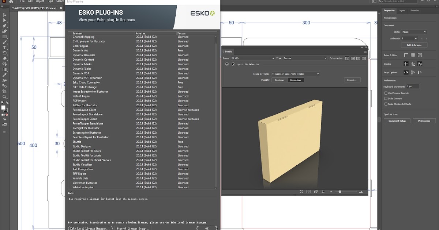Check the Scale Corners option
The image size is (439, 230).
click(x=386, y=99)
